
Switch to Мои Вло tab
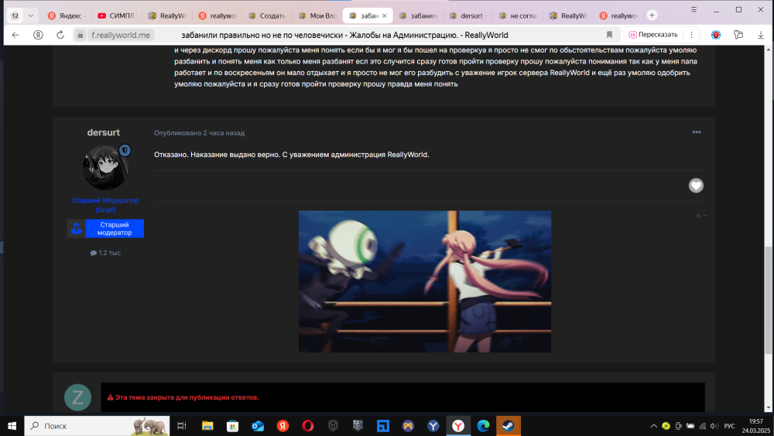point(317,15)
